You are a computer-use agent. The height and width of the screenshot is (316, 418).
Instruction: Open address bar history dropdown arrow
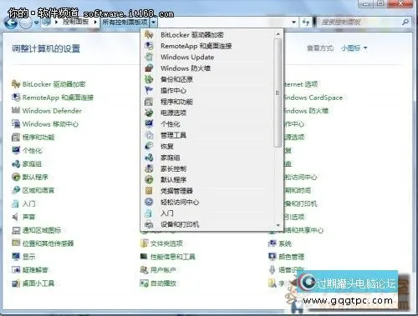[293, 22]
